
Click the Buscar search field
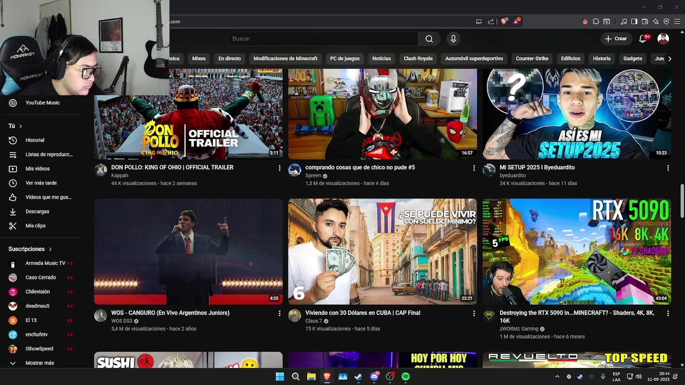(322, 38)
